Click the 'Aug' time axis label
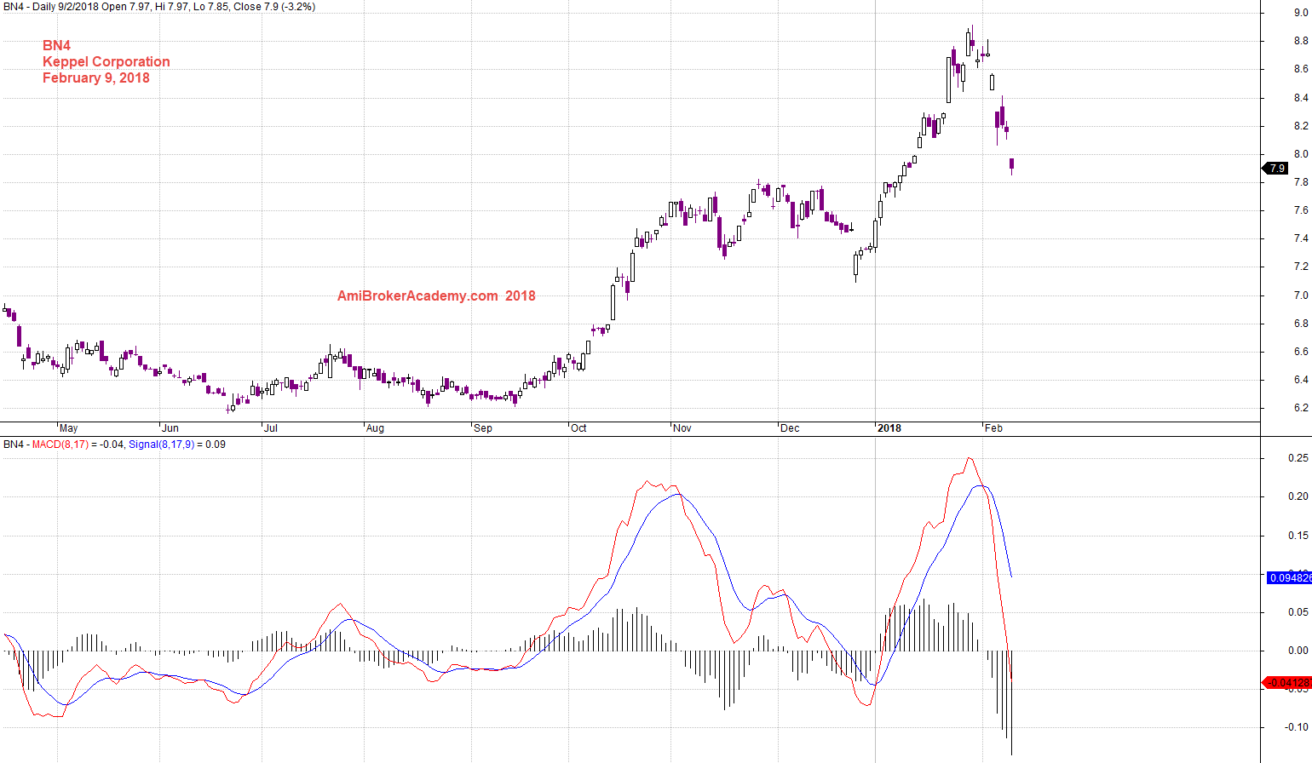The width and height of the screenshot is (1312, 763). 375,428
